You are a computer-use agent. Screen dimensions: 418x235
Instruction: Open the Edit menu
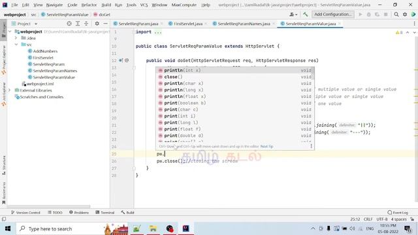(25, 5)
